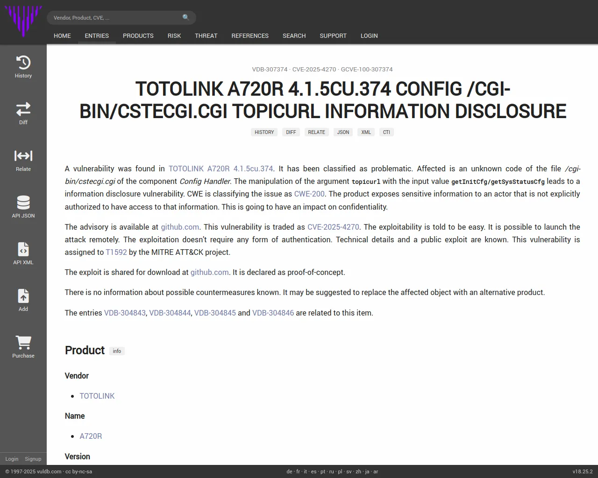The height and width of the screenshot is (478, 598).
Task: Open related entry VDB-304846
Action: click(273, 313)
